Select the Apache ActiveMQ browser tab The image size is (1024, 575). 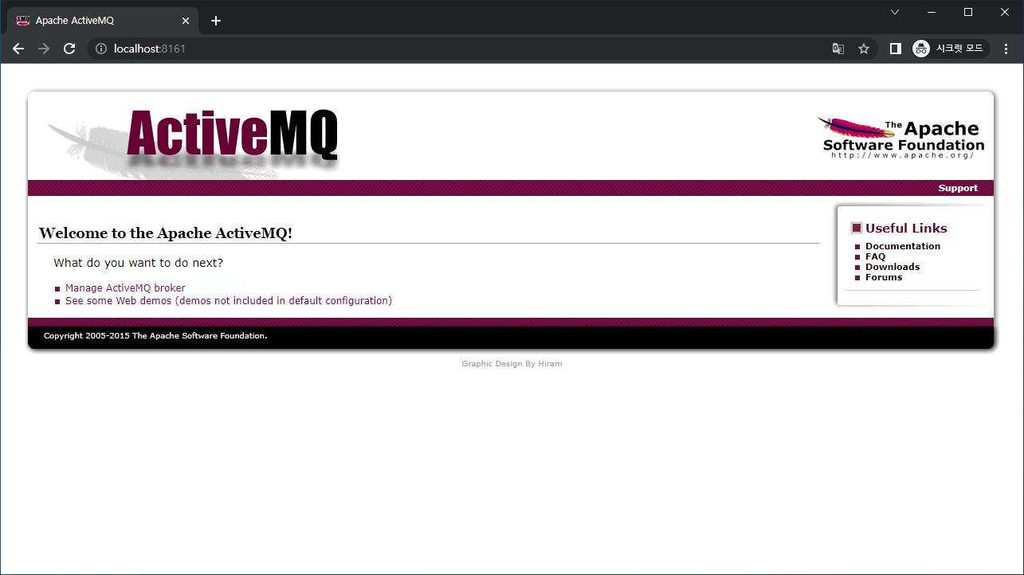(96, 21)
